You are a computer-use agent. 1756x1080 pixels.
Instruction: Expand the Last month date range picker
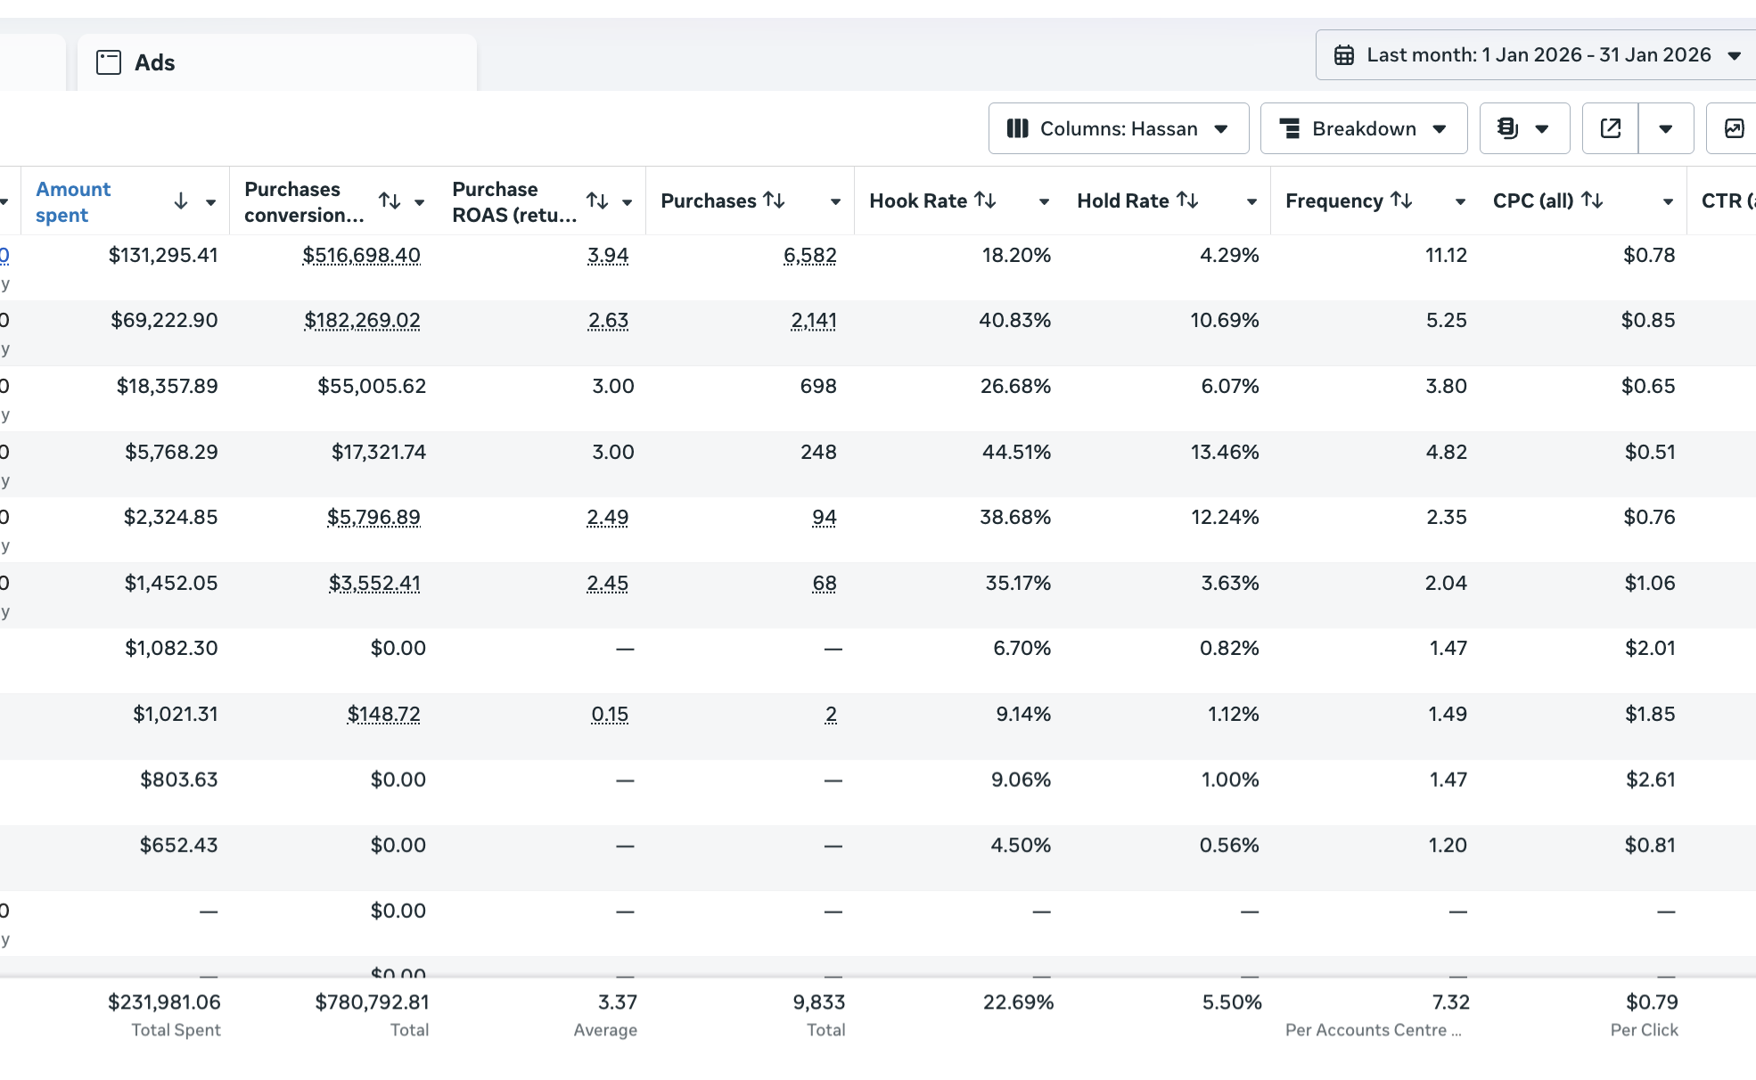click(x=1538, y=55)
